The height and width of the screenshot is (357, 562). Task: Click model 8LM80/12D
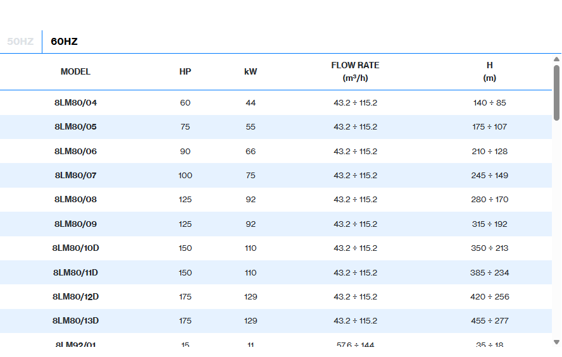coord(75,296)
